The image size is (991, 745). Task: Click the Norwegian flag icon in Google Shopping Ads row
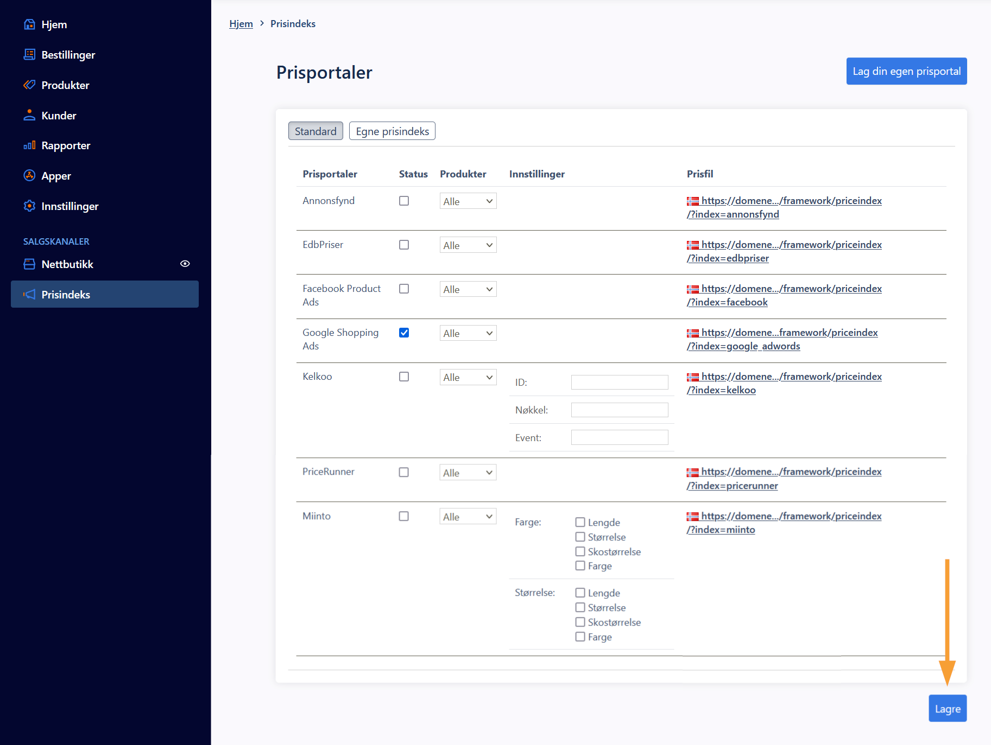coord(692,333)
